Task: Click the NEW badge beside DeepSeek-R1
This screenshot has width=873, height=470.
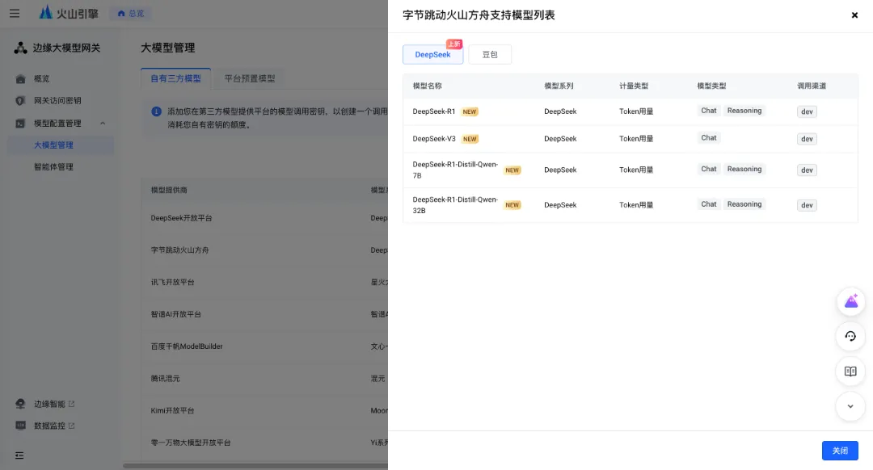Action: coord(470,111)
